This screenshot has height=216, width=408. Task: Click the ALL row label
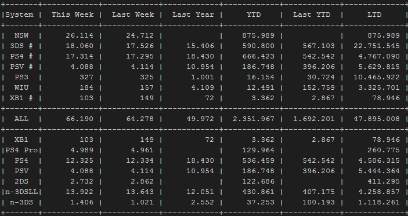tap(21, 119)
